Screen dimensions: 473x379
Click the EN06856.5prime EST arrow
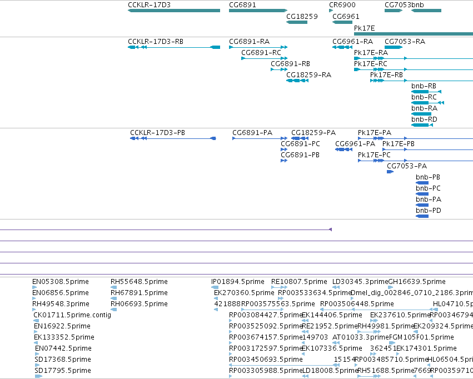point(34,298)
